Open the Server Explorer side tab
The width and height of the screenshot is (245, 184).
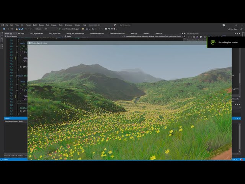(2, 37)
